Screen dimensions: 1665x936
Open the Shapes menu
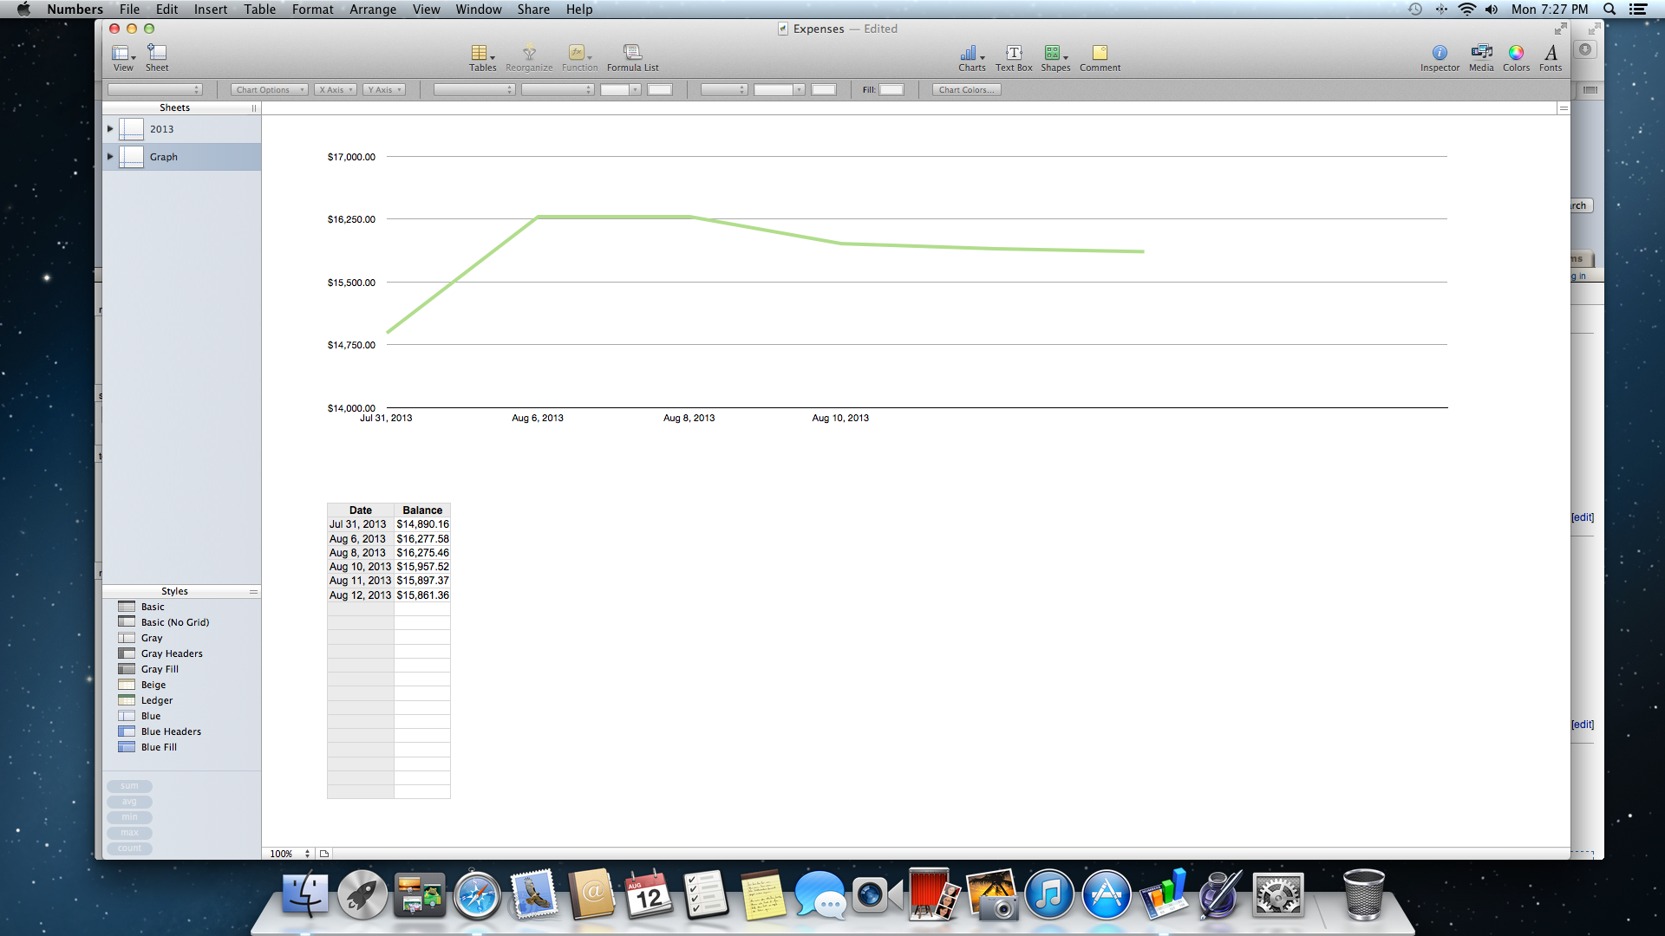tap(1054, 56)
